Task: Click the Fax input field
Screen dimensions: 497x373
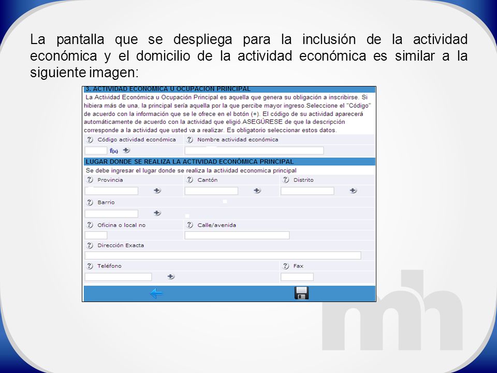Action: 297,277
